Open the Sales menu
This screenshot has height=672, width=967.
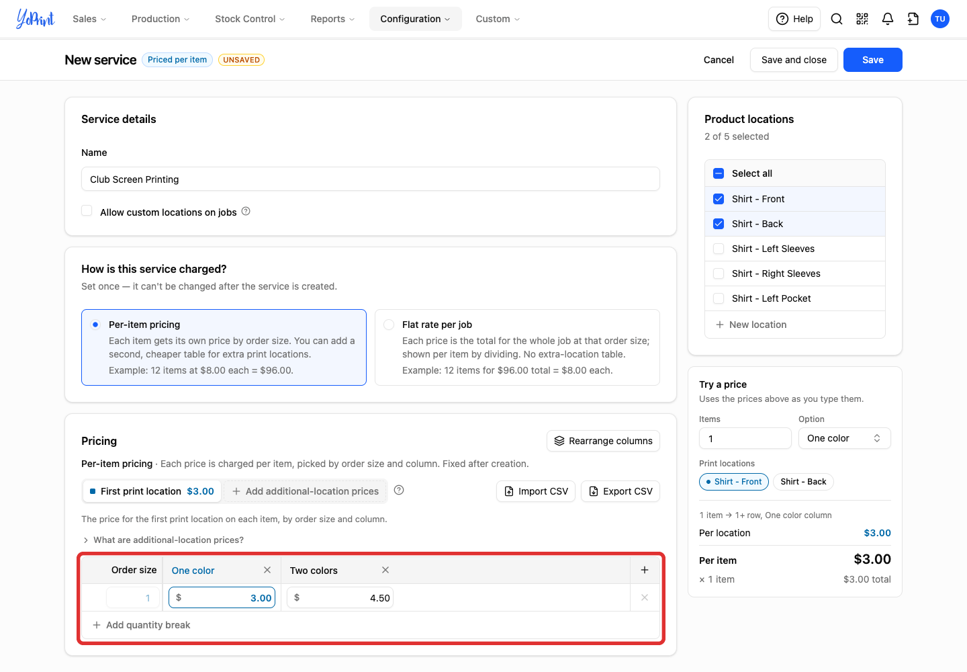[89, 19]
